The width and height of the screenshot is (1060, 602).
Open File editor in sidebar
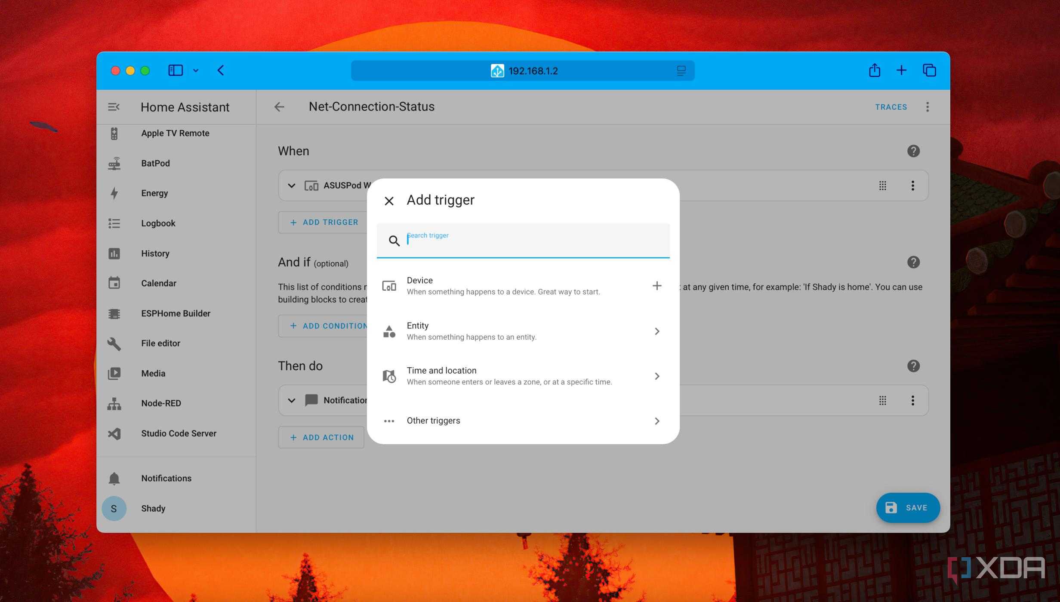[176, 344]
